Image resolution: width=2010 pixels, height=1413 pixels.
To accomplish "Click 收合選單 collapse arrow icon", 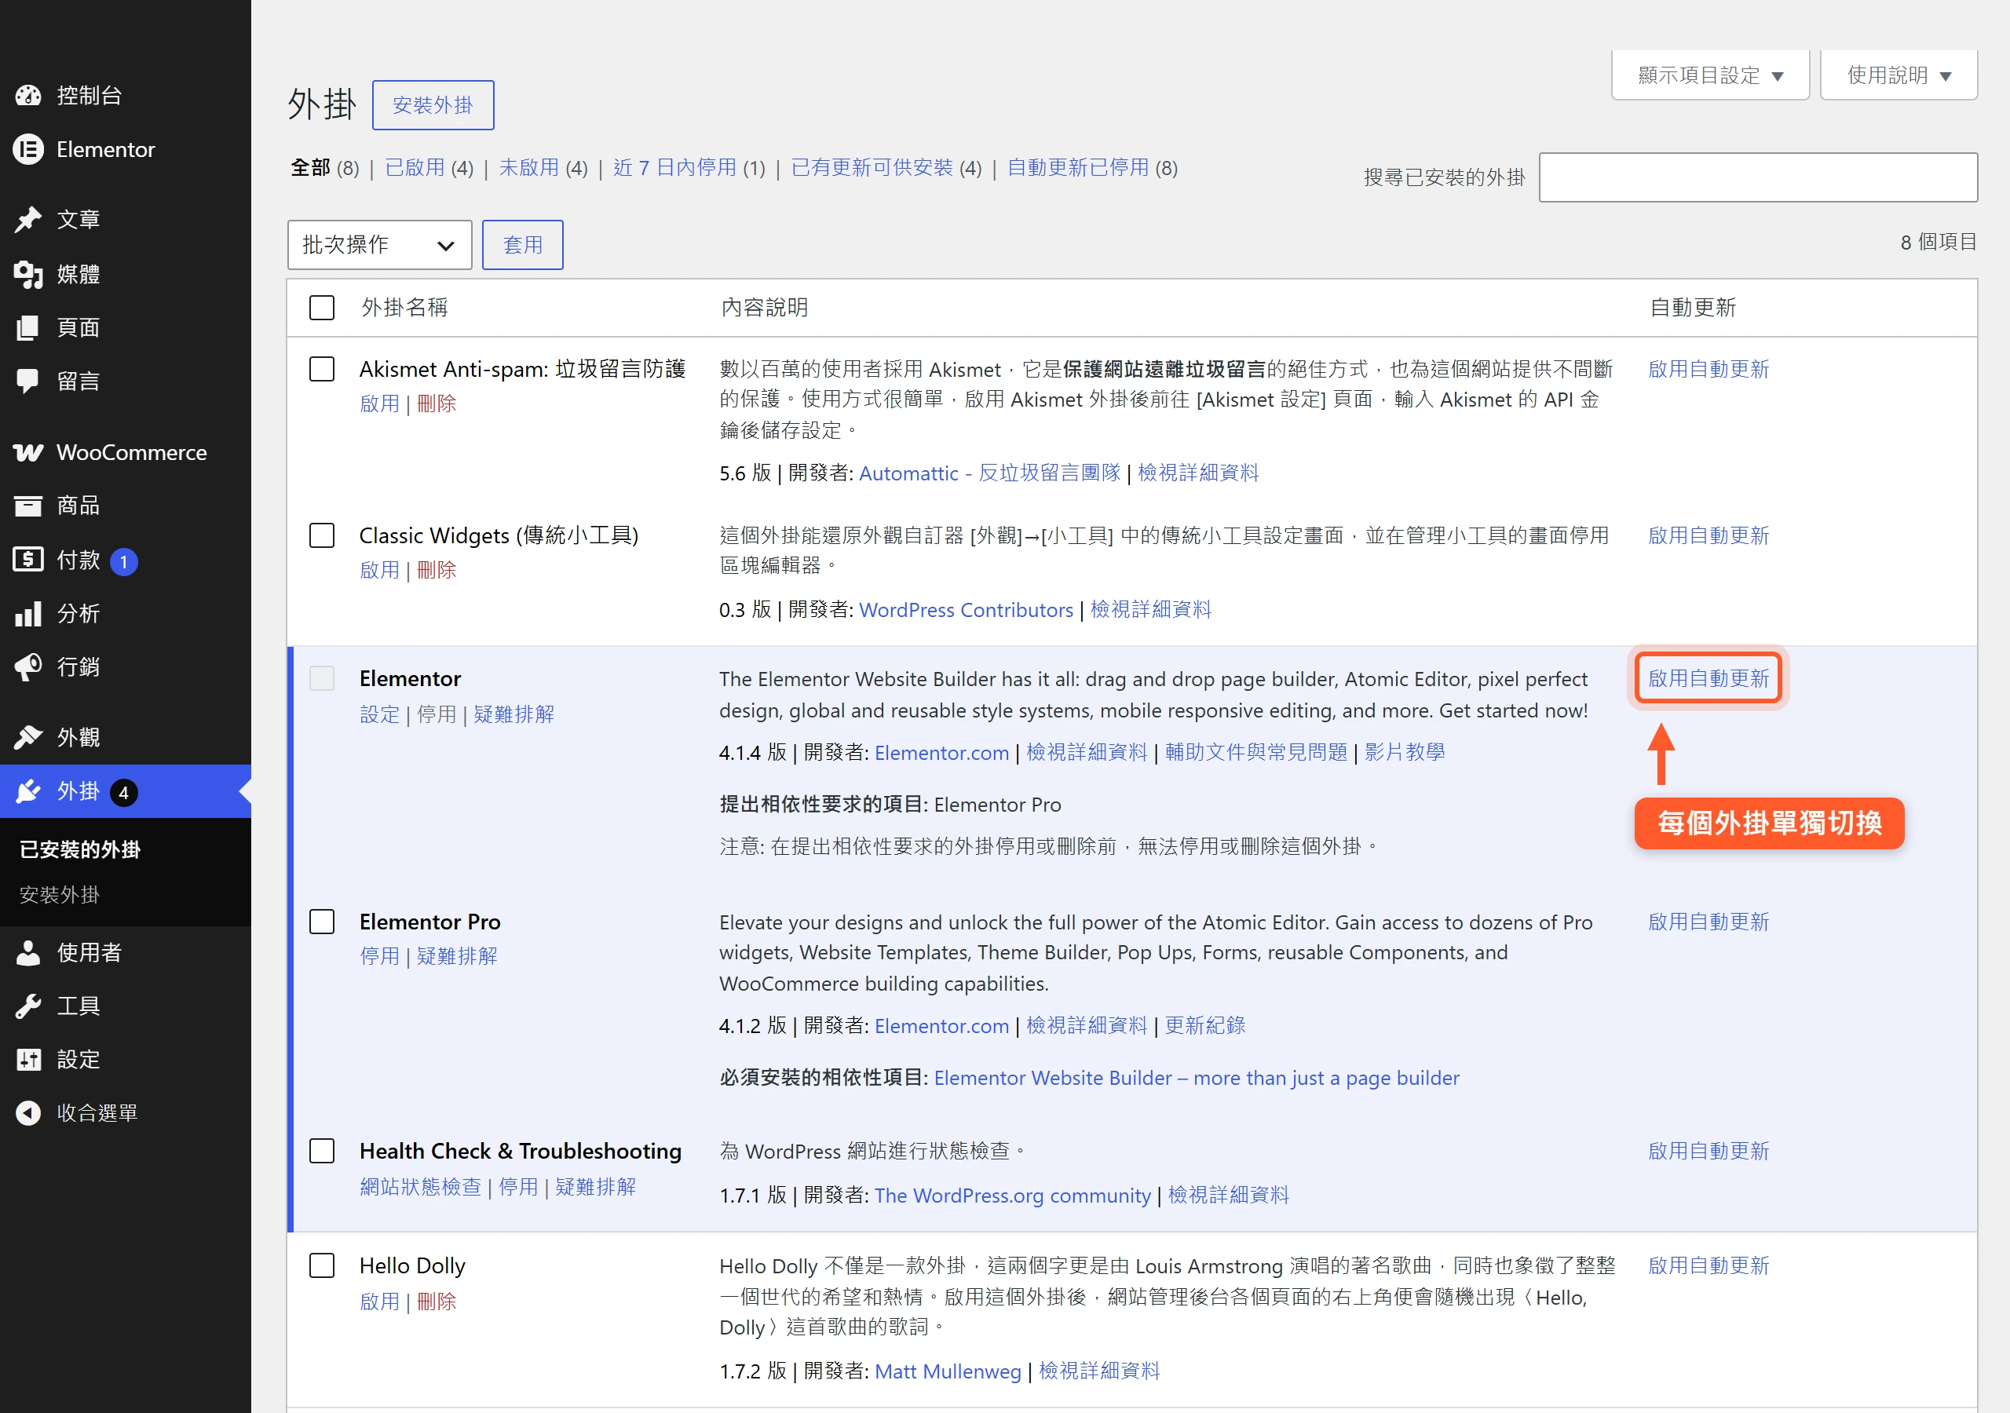I will tap(28, 1112).
